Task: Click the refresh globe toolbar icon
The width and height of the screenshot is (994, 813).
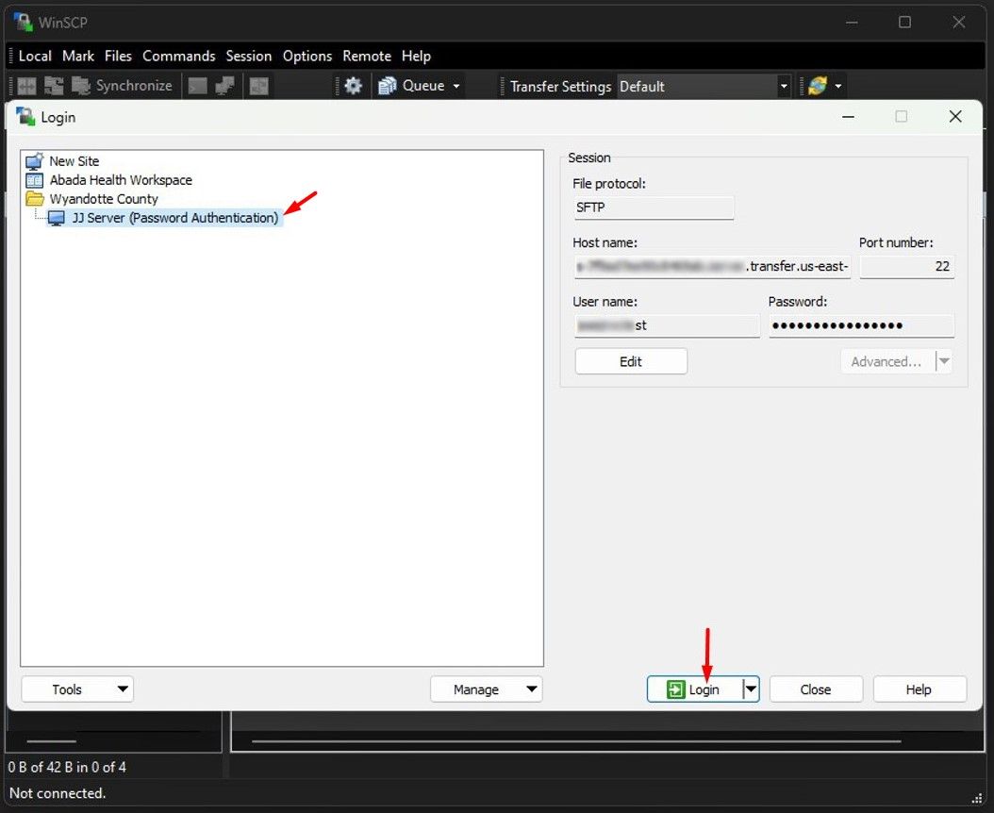Action: point(818,86)
